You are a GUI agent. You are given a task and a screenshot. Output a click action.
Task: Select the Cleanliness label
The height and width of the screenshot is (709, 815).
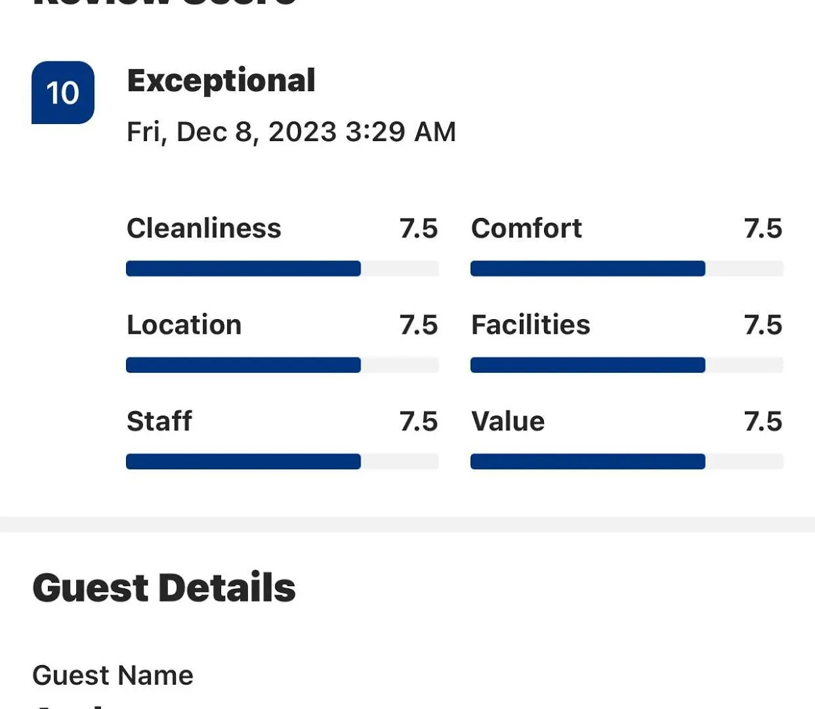[204, 228]
